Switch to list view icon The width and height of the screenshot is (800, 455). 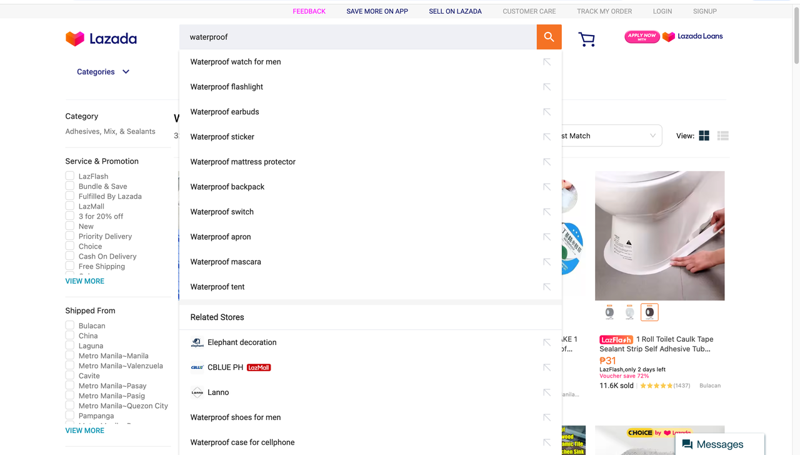point(723,136)
